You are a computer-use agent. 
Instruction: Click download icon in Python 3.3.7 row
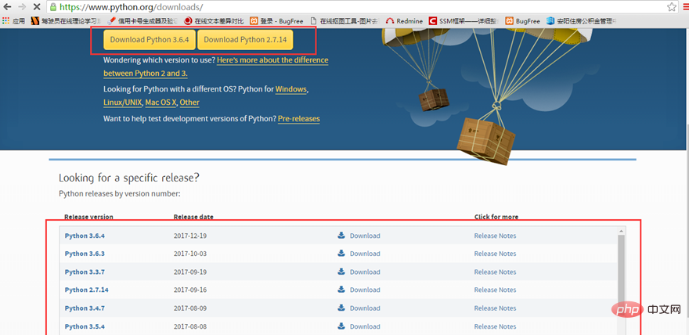click(341, 272)
